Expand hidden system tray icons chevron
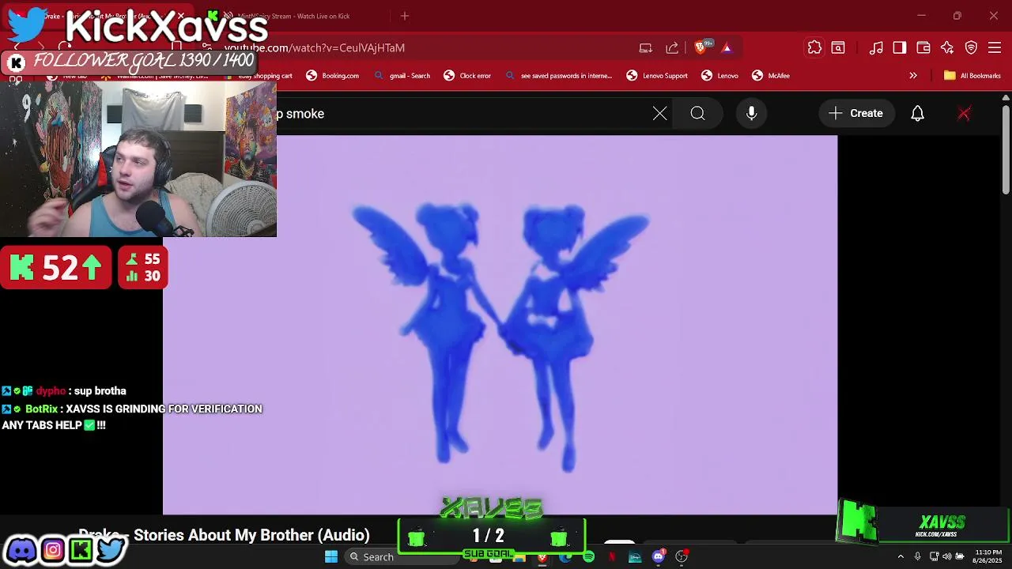The width and height of the screenshot is (1012, 569). pos(901,556)
